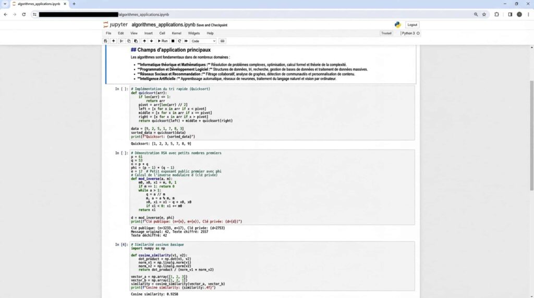
Task: Go back in browser history
Action: [5, 15]
